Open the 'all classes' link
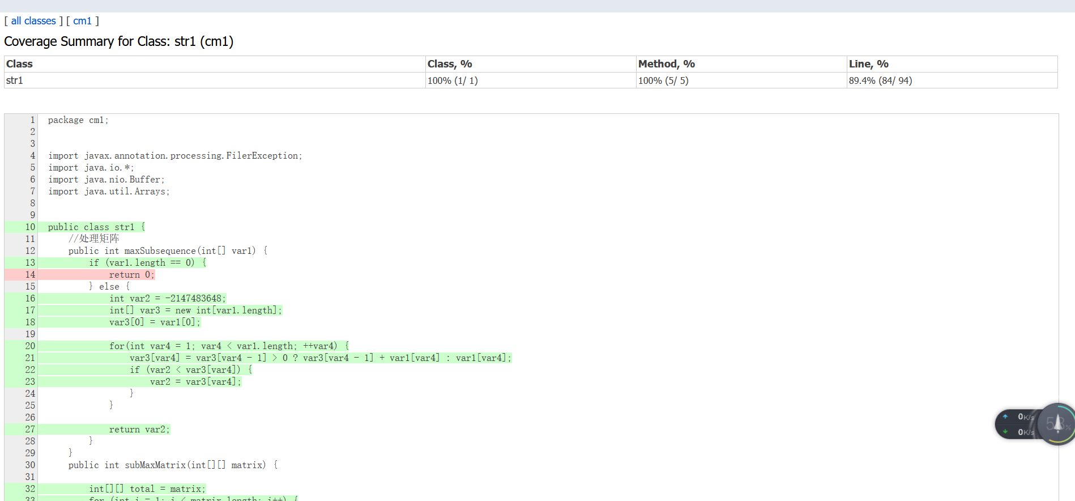 tap(33, 21)
